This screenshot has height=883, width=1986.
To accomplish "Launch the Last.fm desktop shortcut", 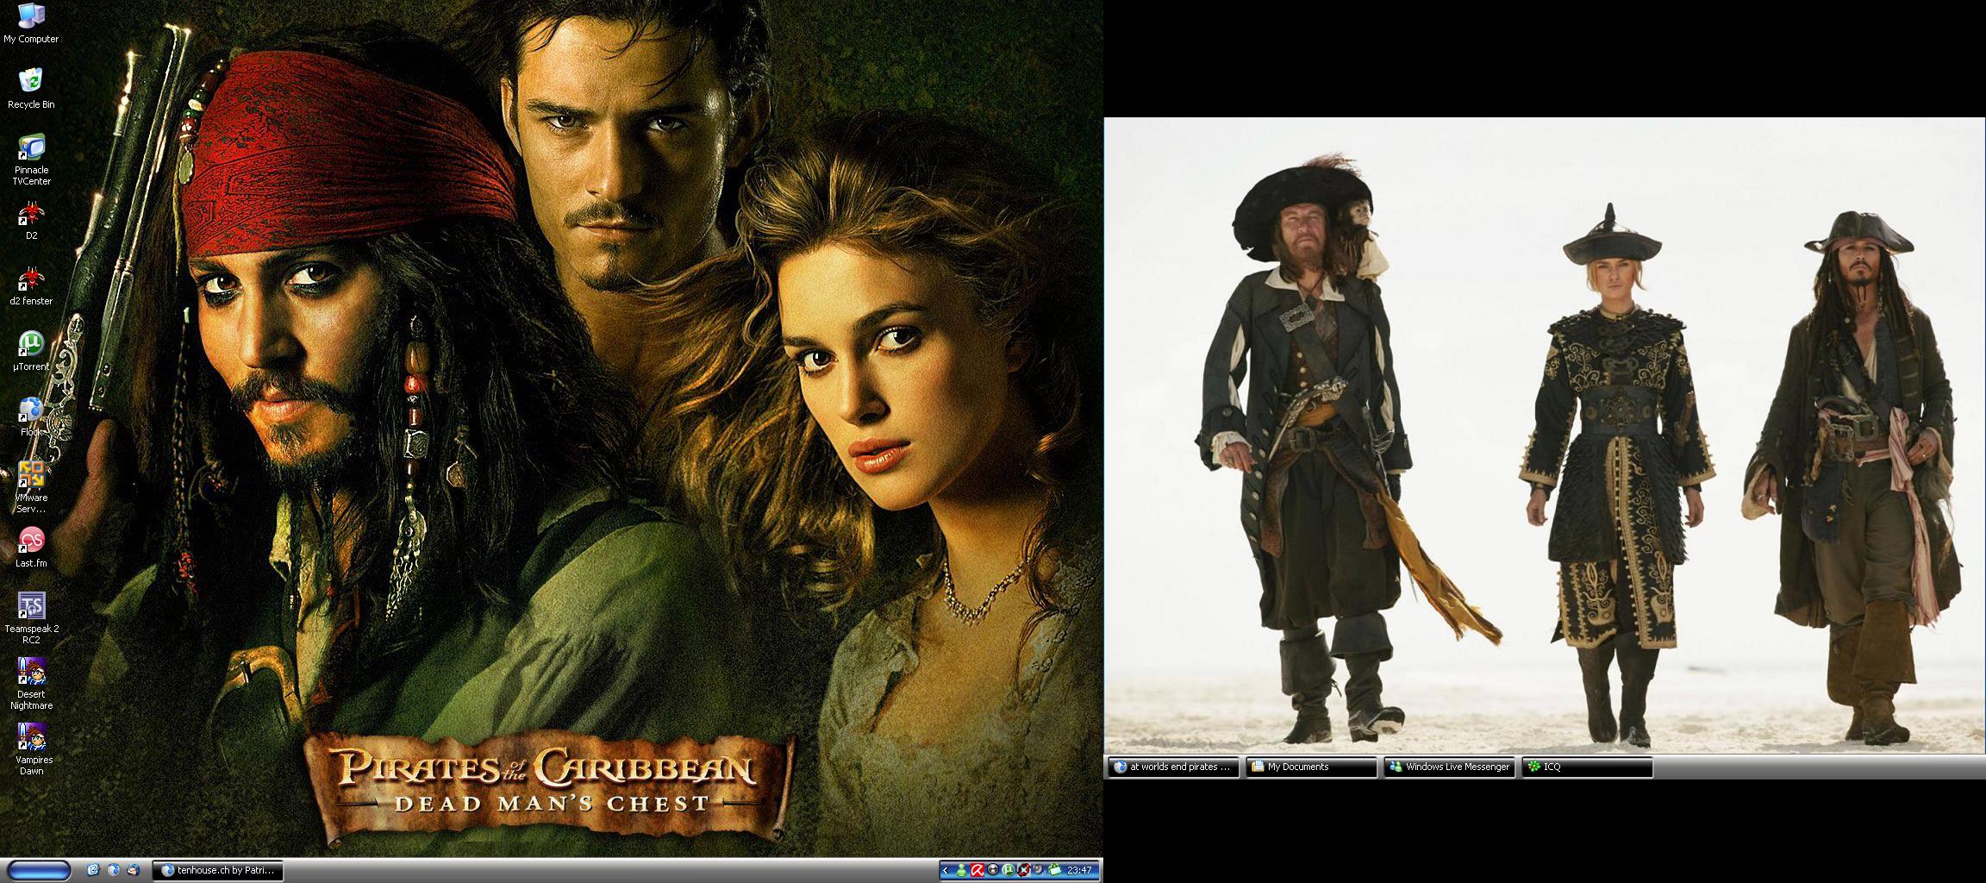I will pos(31,541).
